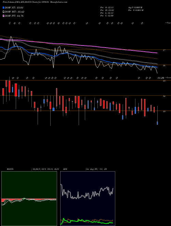Click the 'Pre V: 0.001 M' volume text

click(135, 10)
